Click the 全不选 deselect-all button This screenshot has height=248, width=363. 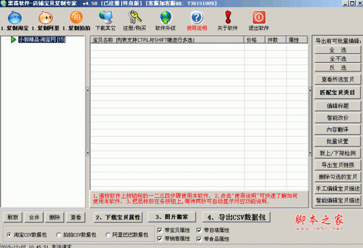338,59
